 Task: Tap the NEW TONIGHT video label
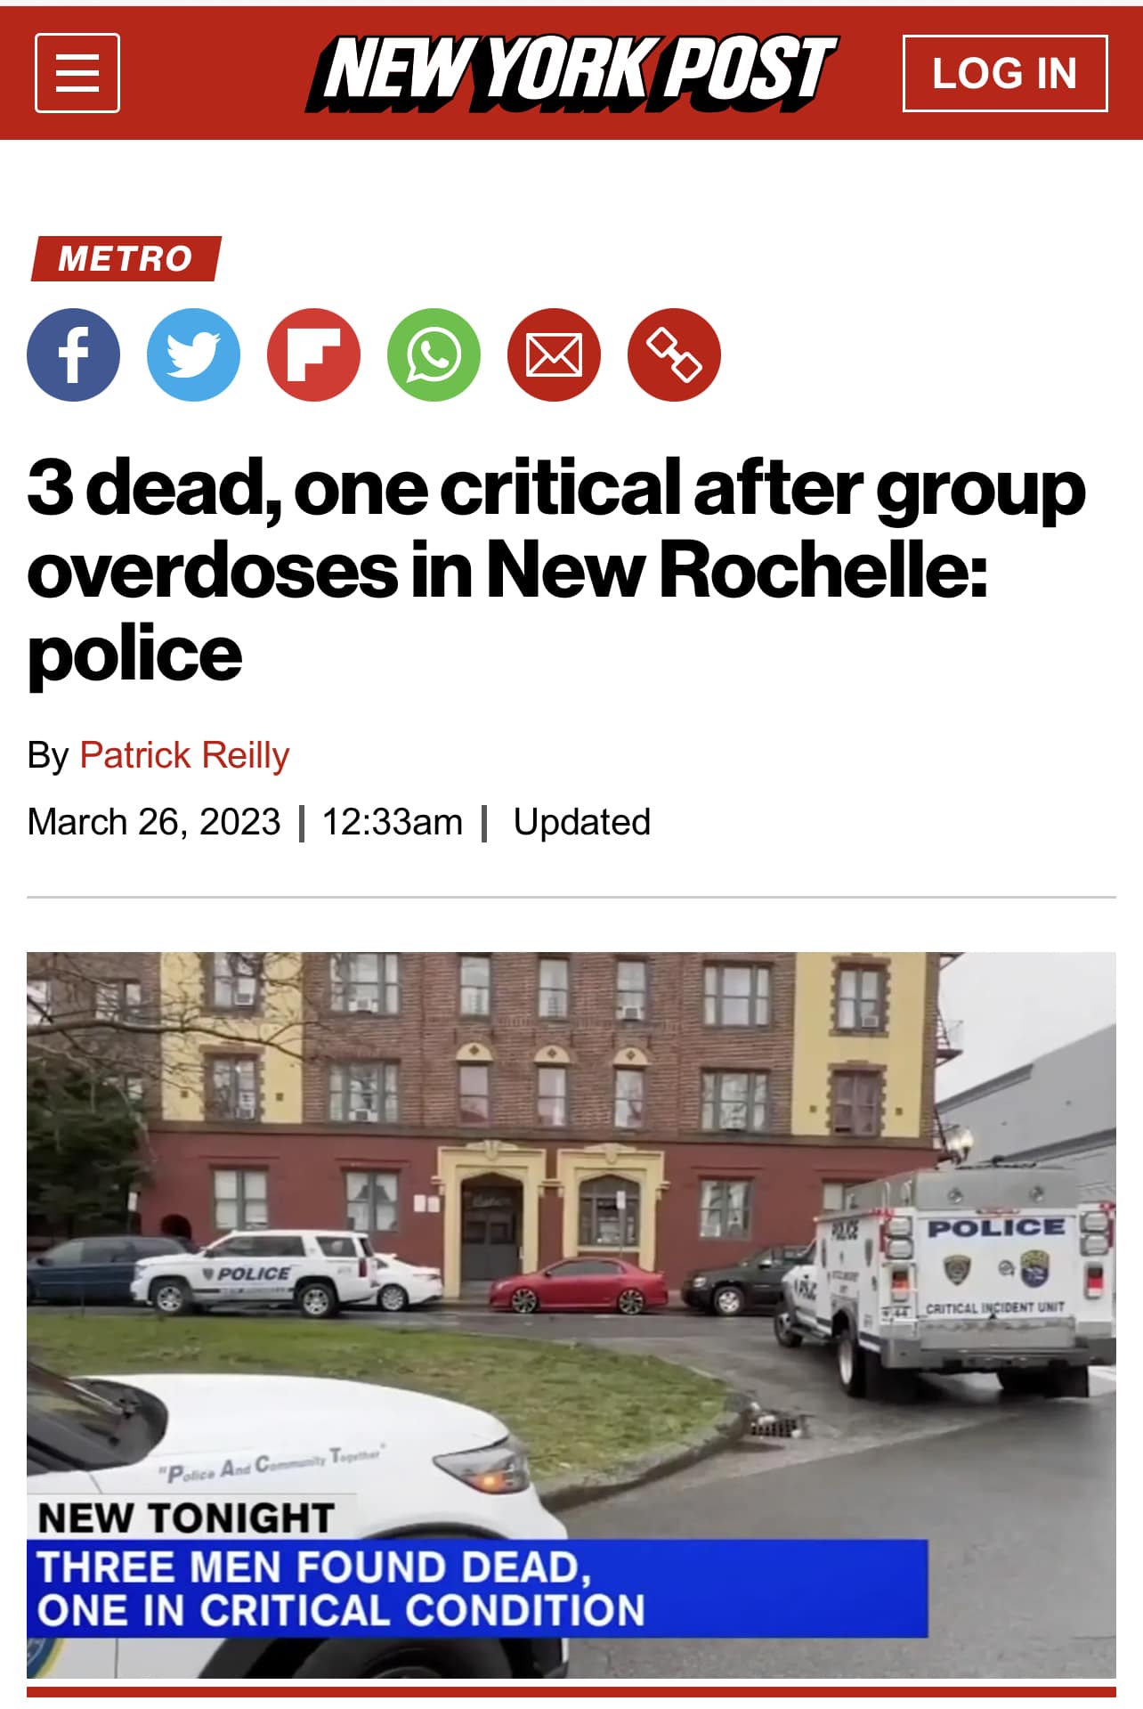[x=186, y=1518]
